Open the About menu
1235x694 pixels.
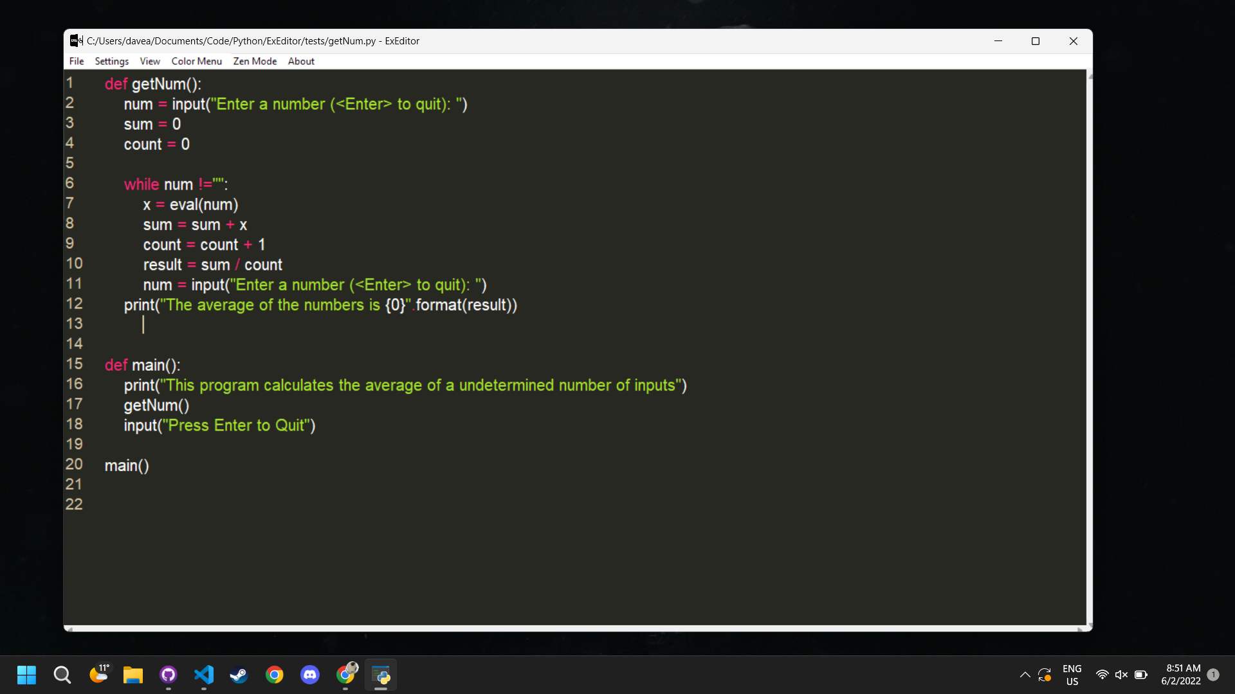tap(301, 61)
